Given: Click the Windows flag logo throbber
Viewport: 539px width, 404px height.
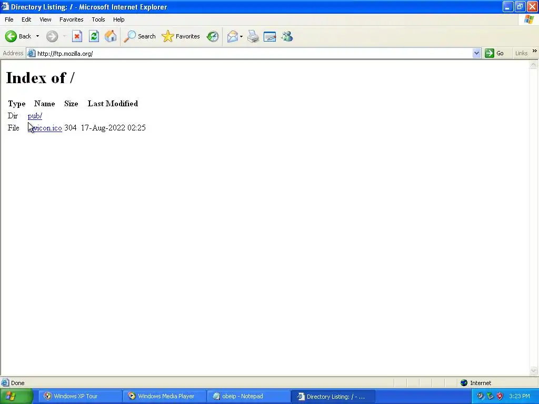Looking at the screenshot, I should click(x=529, y=19).
